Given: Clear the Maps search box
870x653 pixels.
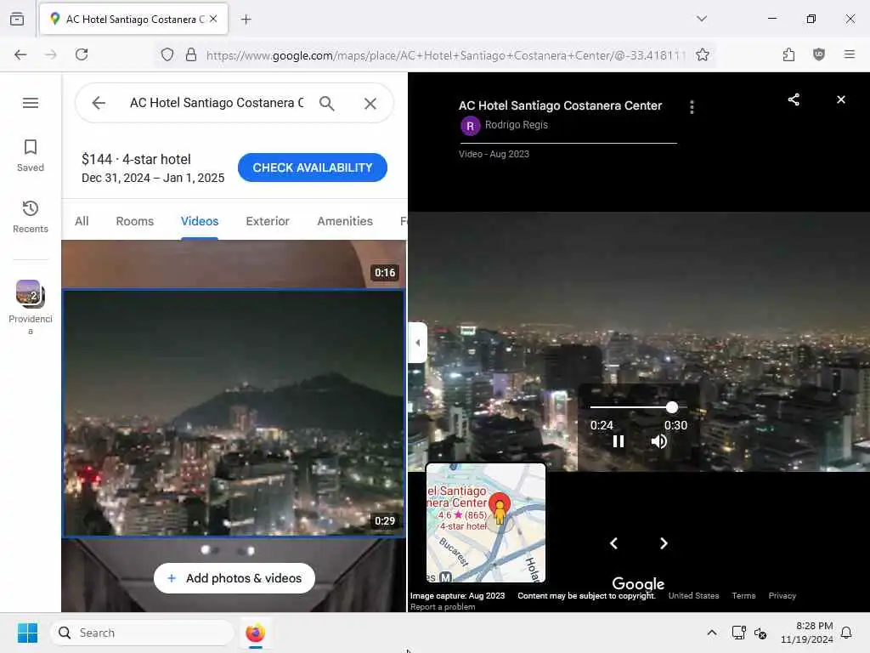Looking at the screenshot, I should click(x=370, y=103).
